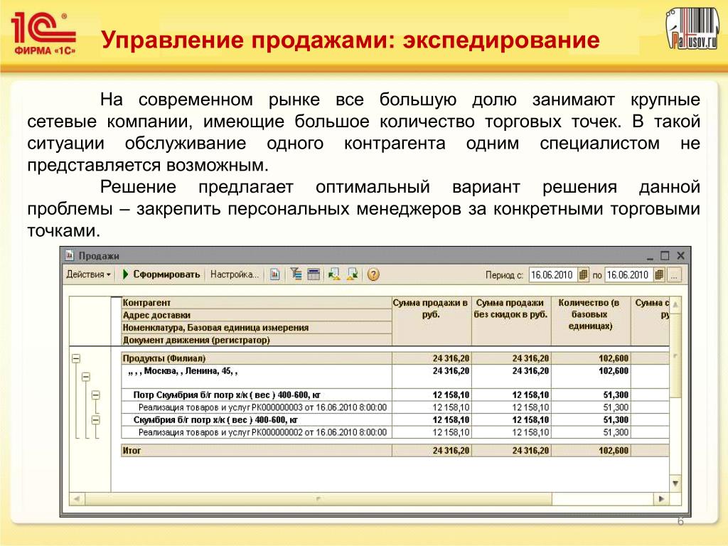Click the restore settings icon with green arrow
The image size is (728, 546).
(x=334, y=274)
